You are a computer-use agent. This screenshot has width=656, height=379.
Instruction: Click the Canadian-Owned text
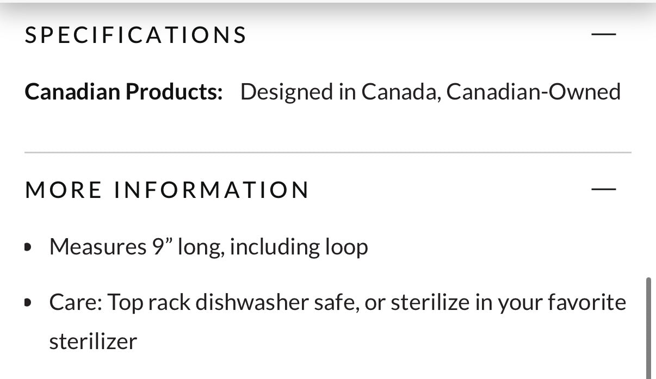coord(533,92)
